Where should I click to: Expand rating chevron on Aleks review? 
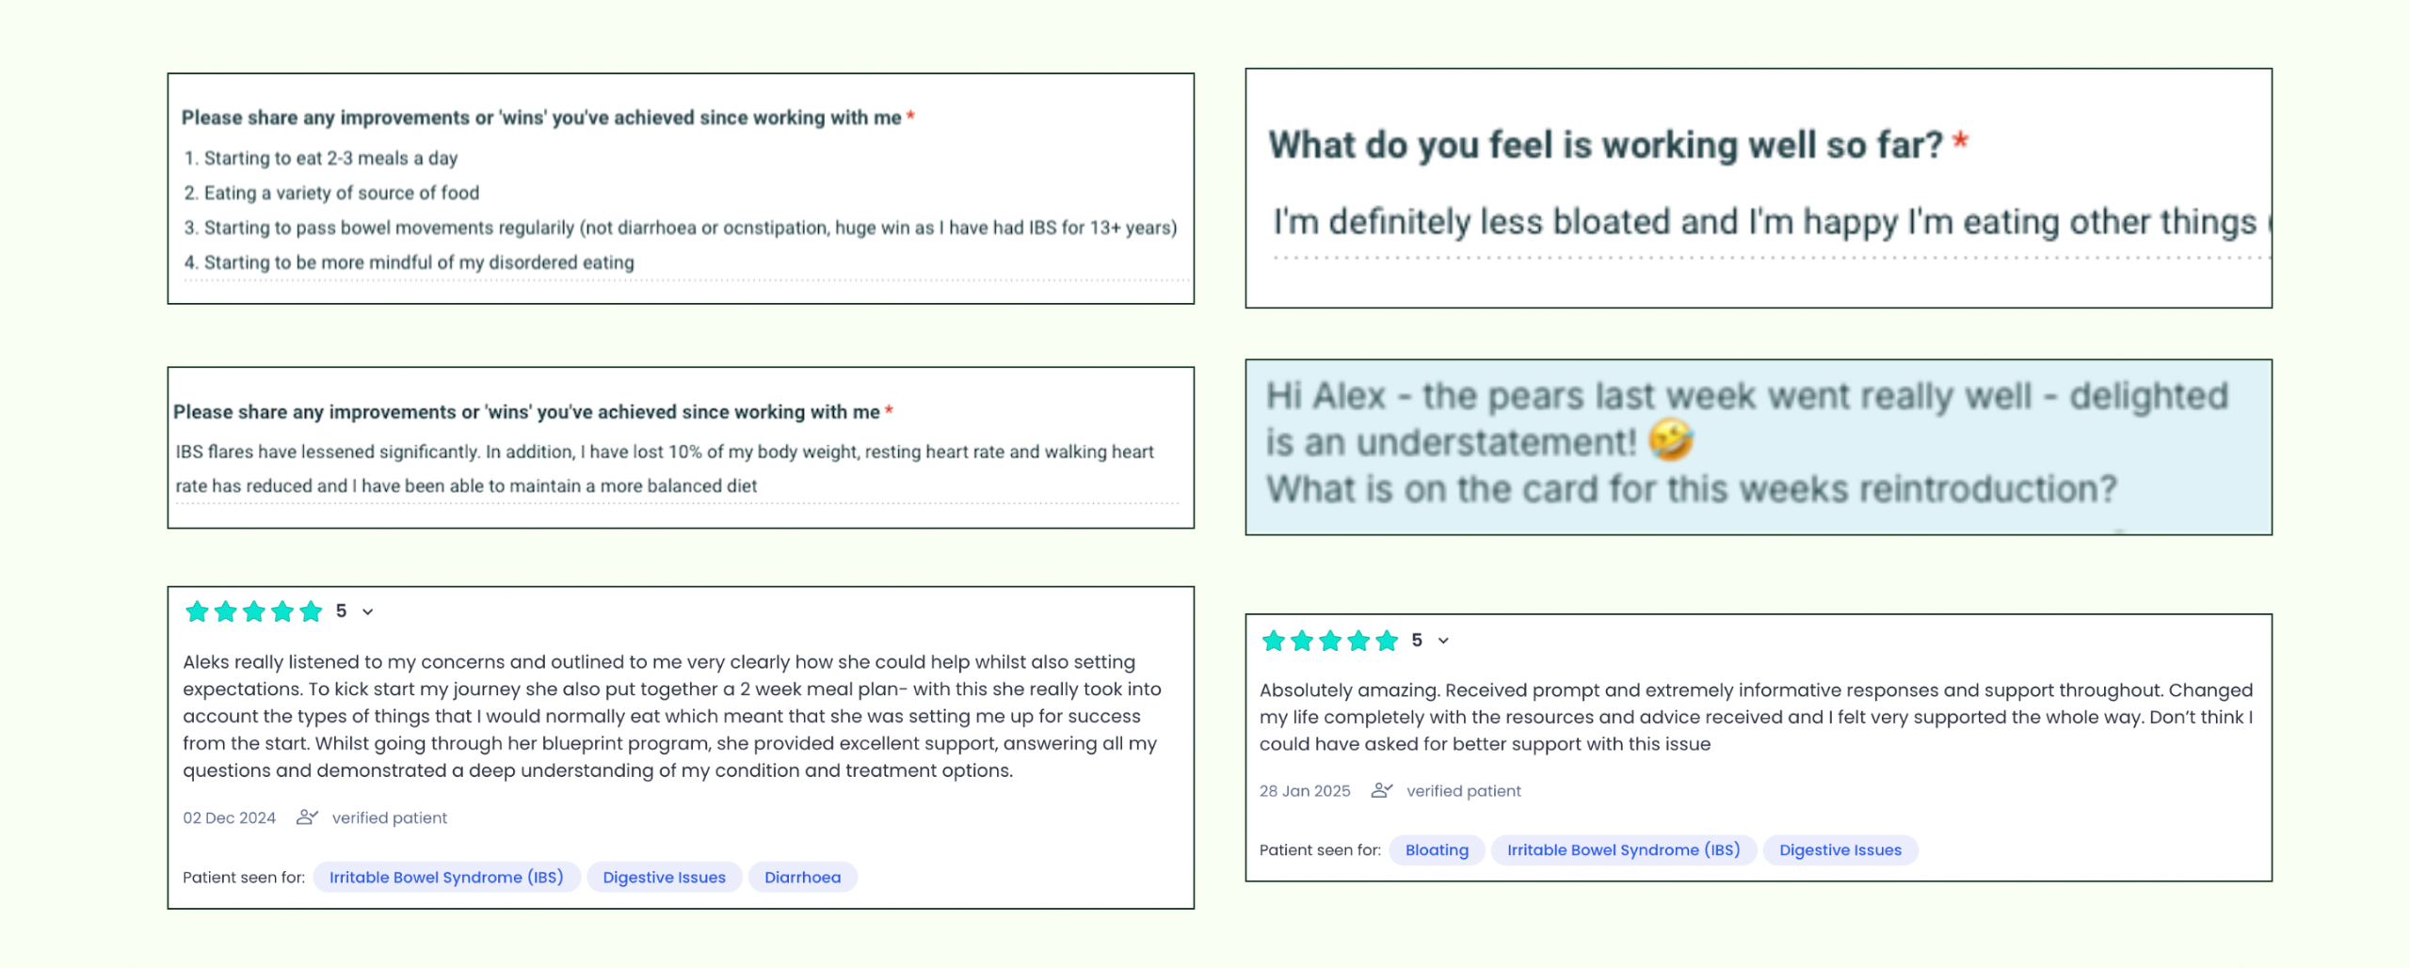point(368,611)
